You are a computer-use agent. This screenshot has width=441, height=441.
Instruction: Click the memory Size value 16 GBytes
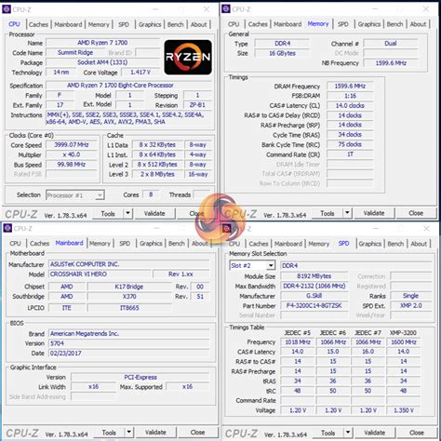282,53
